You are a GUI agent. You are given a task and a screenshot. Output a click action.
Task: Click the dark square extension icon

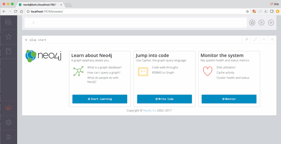coord(272,11)
